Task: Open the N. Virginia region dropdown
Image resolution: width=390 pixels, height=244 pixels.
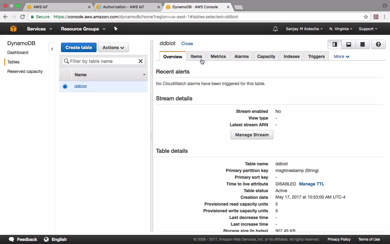Action: pyautogui.click(x=341, y=29)
